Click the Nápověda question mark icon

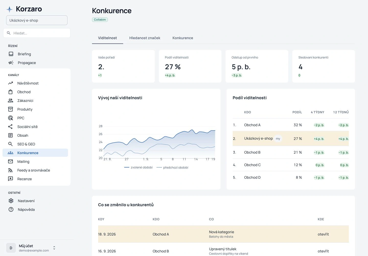(11, 210)
